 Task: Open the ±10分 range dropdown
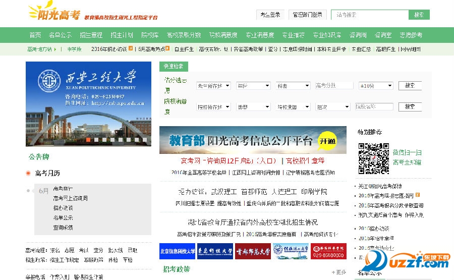pos(376,86)
